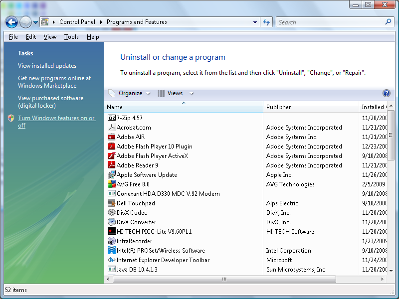Click Internet Explorer Developer Toolbar icon
The image size is (399, 299).
[111, 260]
